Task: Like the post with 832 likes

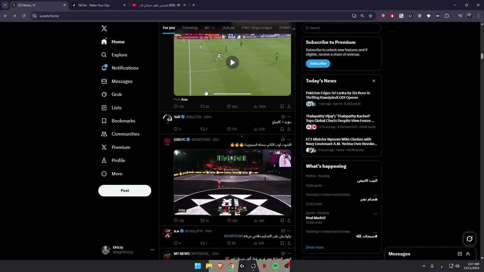Action: (232, 107)
